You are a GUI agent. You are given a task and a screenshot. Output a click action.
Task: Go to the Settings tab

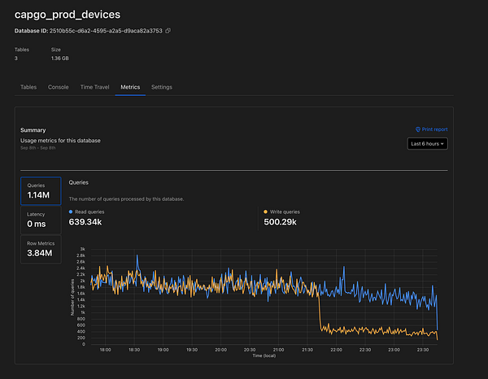pyautogui.click(x=162, y=87)
